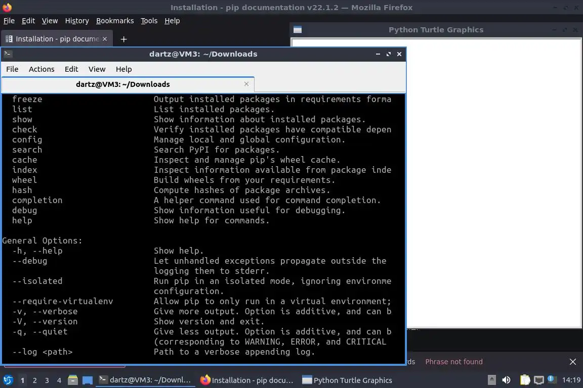Click 'Search PyPI for packages.' description text
583x388 pixels.
217,150
